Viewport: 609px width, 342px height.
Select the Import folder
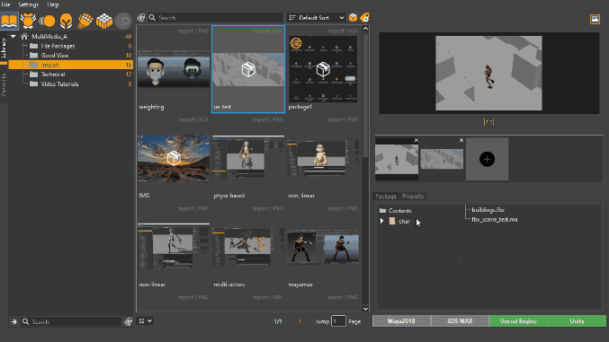(x=71, y=65)
